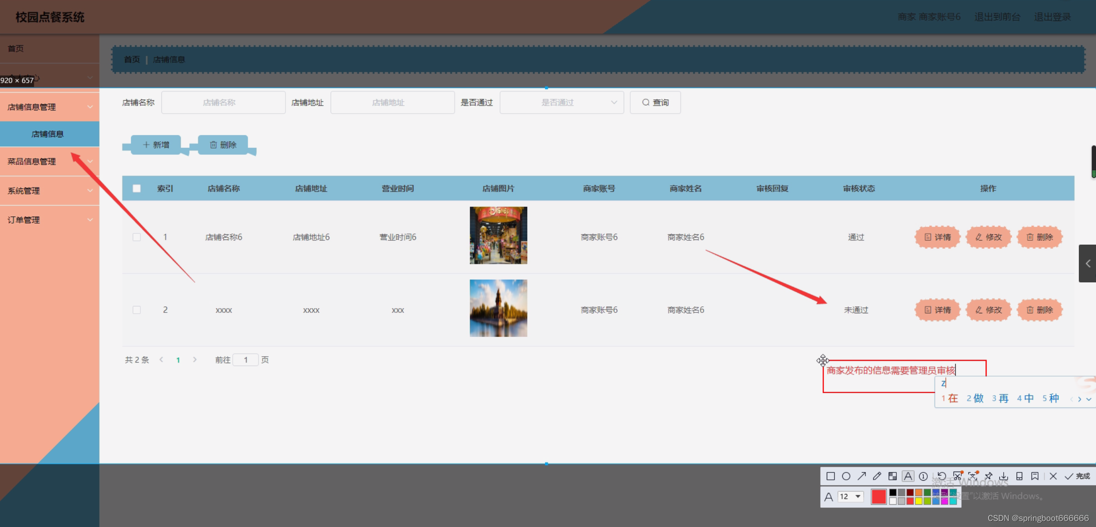Pick the yellow color swatch
Image resolution: width=1096 pixels, height=527 pixels.
[x=918, y=501]
